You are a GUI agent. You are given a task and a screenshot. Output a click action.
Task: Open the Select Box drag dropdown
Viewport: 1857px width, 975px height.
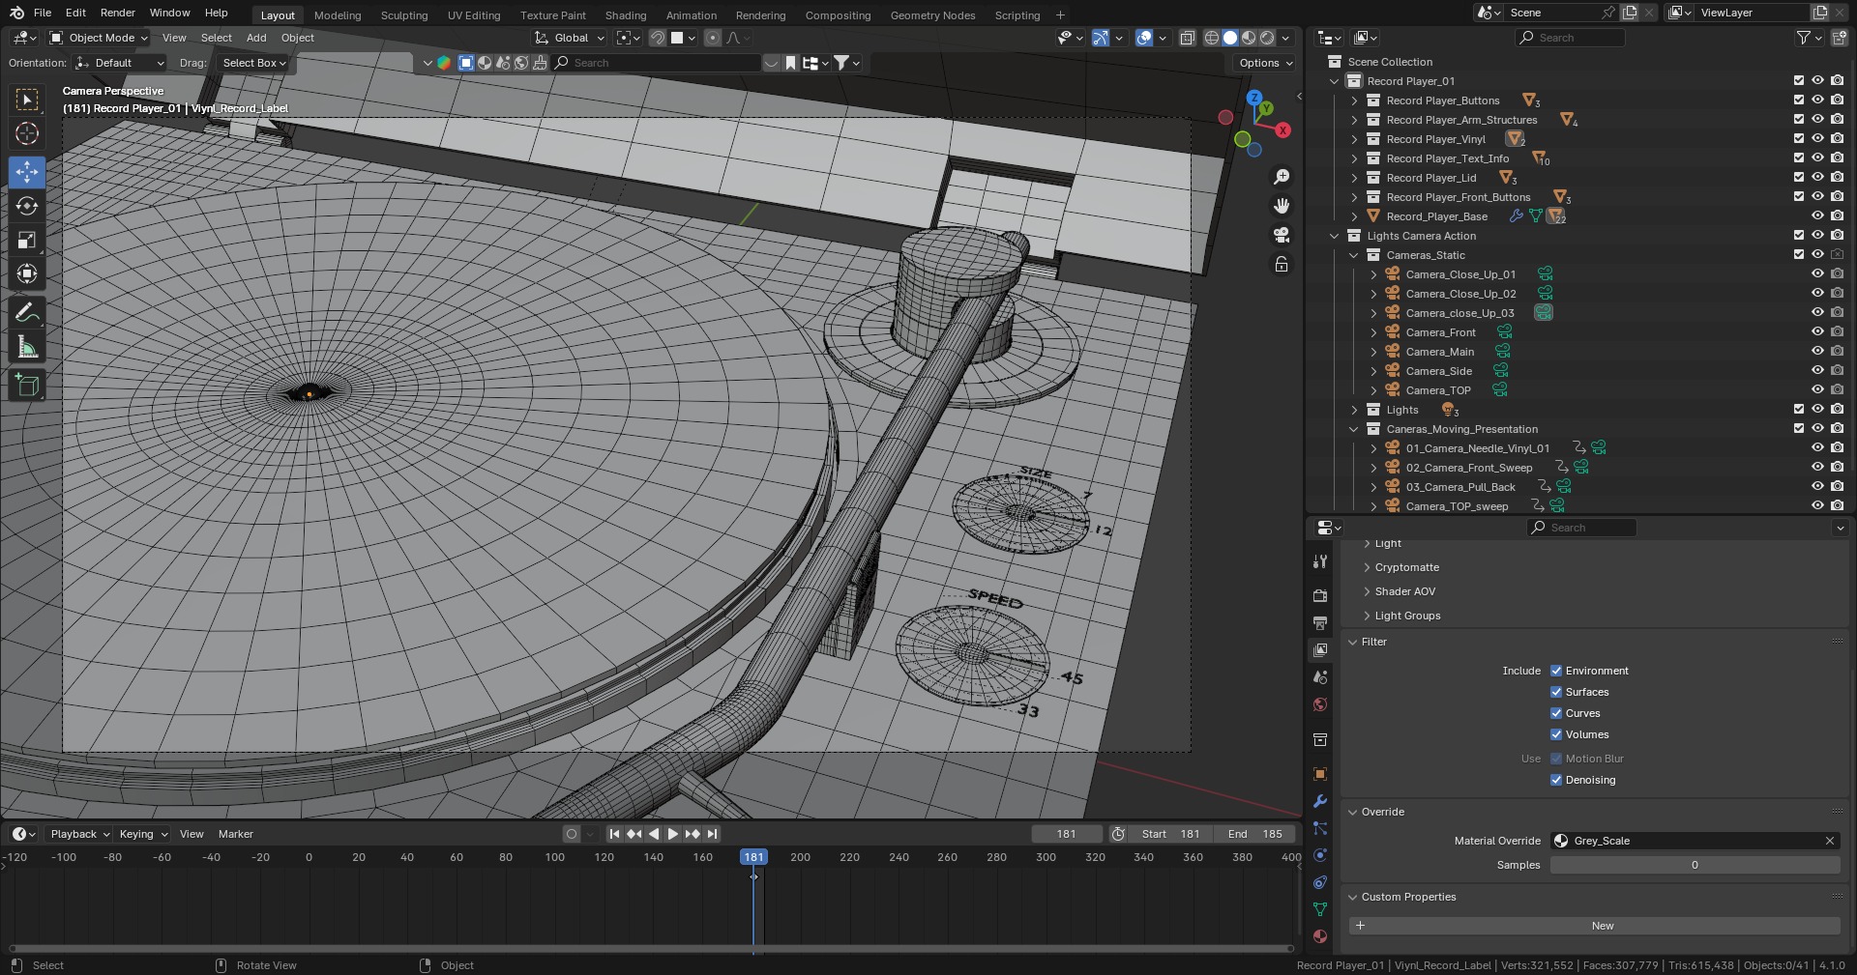[254, 63]
